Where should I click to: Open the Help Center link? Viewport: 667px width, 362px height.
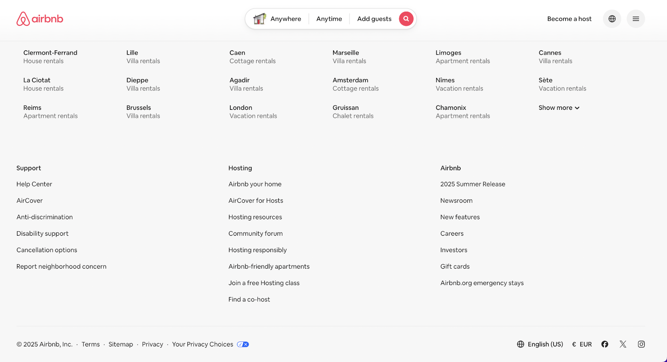pos(34,184)
